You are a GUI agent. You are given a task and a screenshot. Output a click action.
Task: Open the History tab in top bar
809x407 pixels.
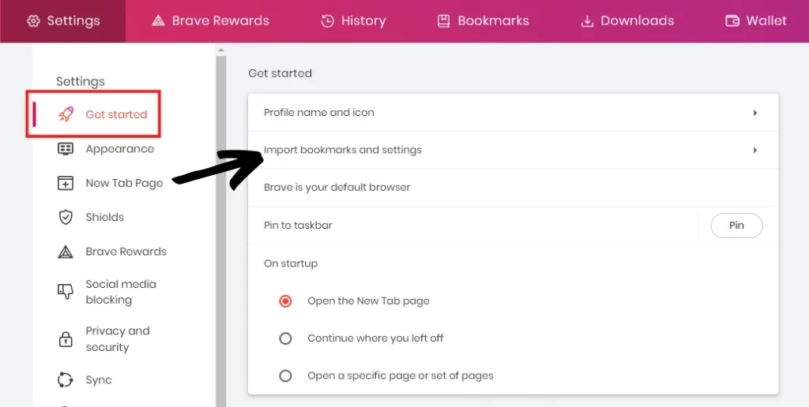(x=353, y=21)
